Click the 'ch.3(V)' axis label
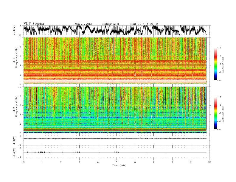 coord(14,140)
